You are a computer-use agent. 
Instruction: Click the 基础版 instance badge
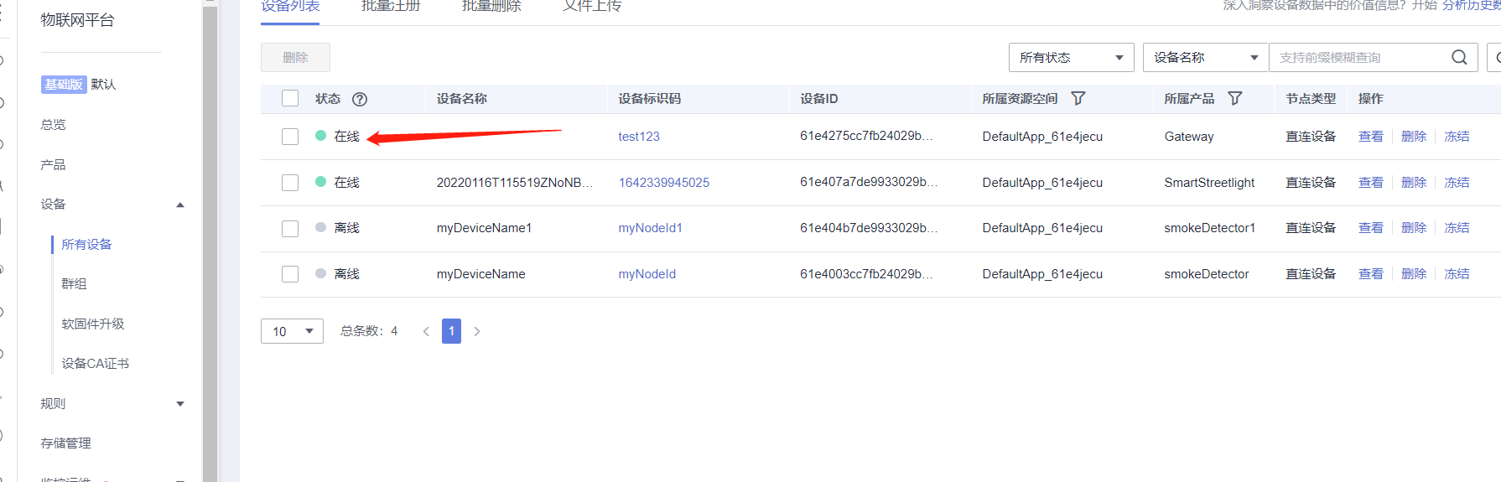(x=64, y=84)
